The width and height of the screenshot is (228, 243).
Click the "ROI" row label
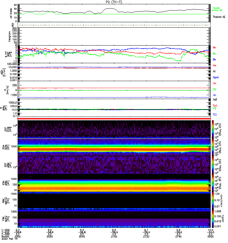tap(13, 25)
